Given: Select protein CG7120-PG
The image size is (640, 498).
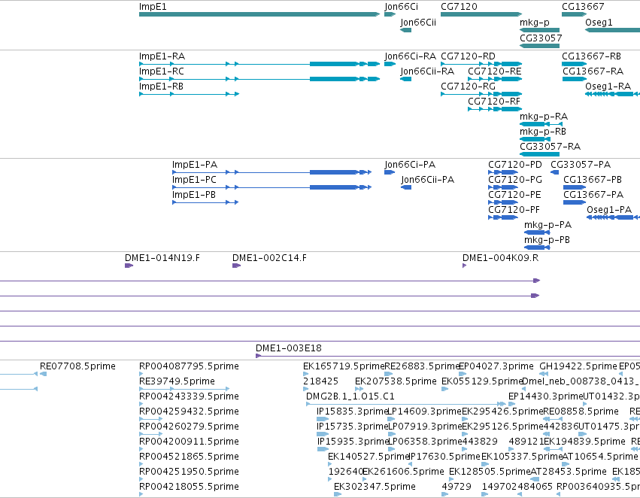Looking at the screenshot, I should click(x=515, y=180).
